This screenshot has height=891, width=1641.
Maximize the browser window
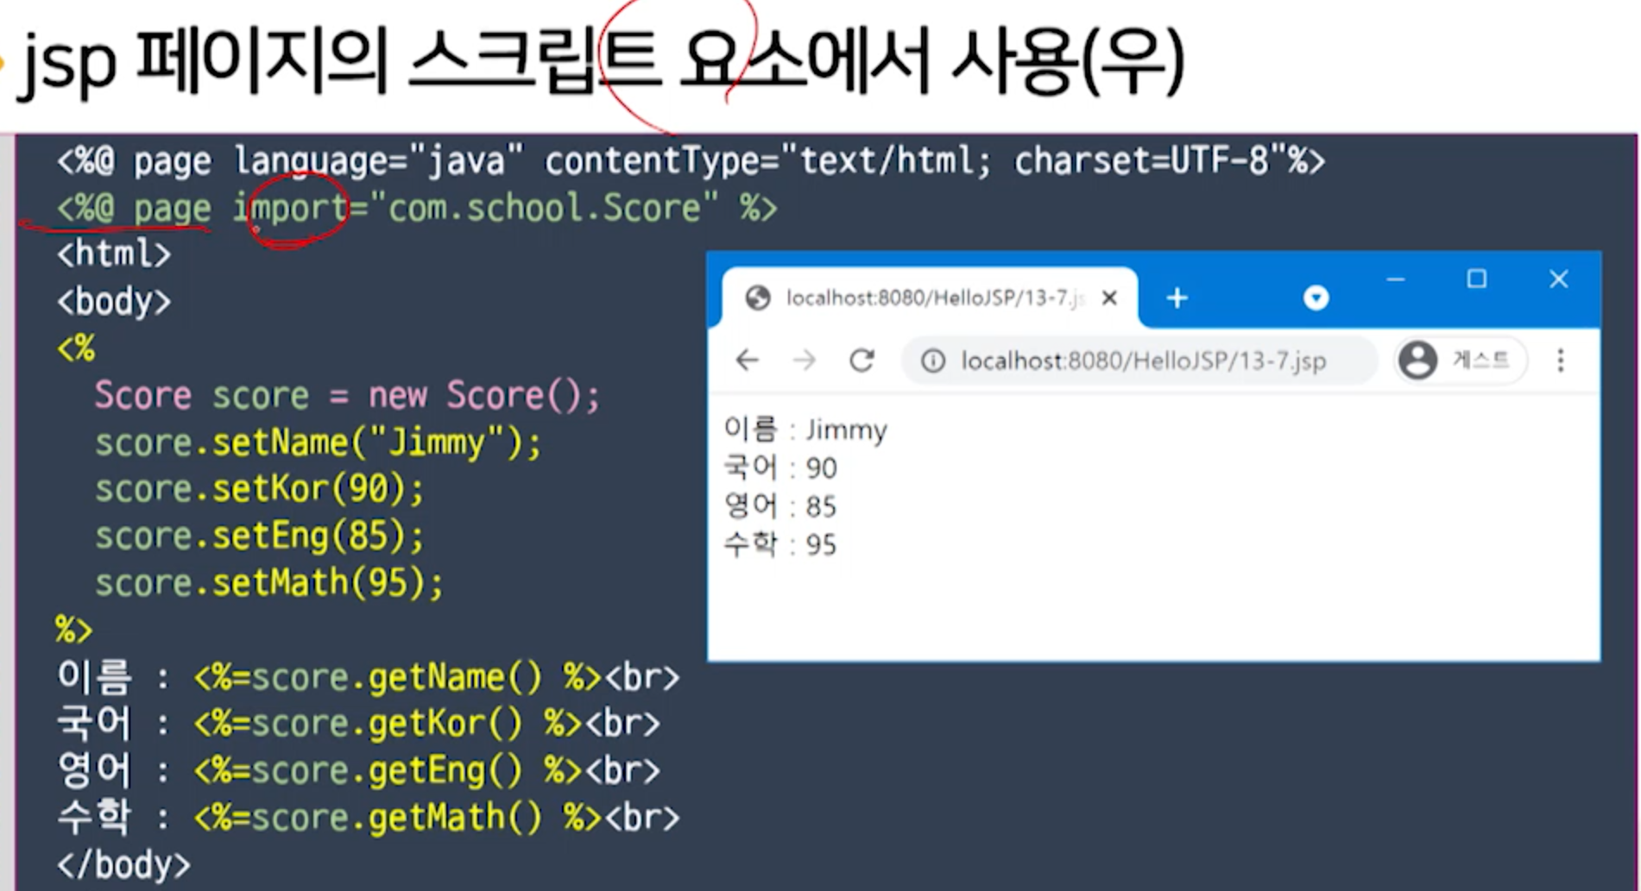pyautogui.click(x=1477, y=279)
